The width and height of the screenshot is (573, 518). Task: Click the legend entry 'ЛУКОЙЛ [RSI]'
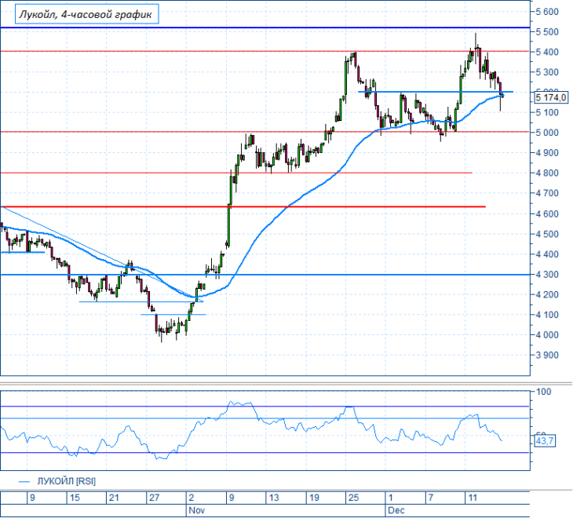(x=67, y=481)
